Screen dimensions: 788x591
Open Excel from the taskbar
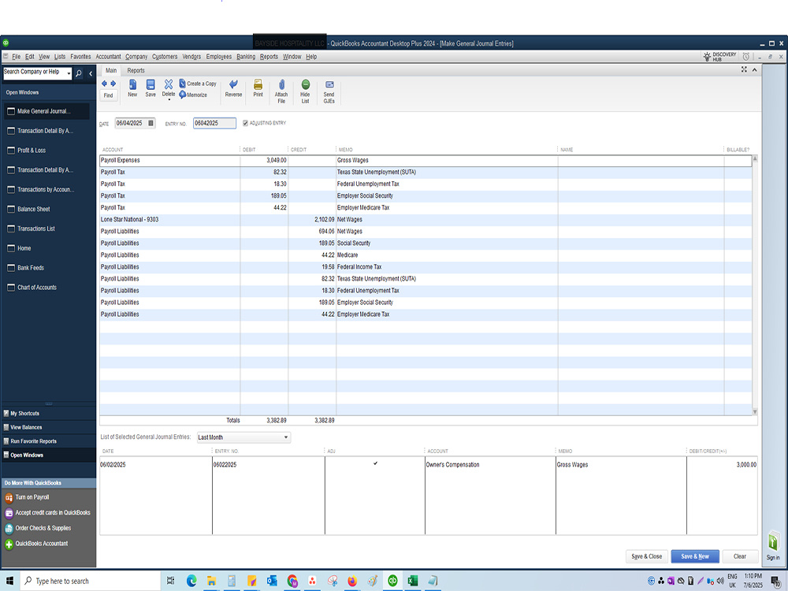coord(413,581)
